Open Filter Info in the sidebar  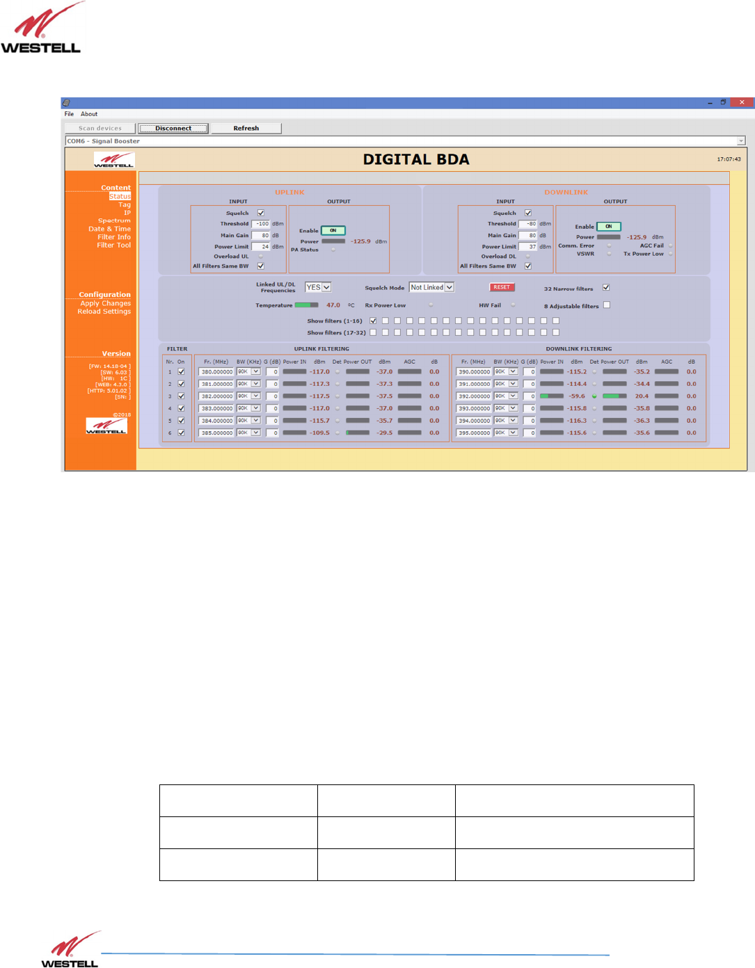pyautogui.click(x=114, y=237)
